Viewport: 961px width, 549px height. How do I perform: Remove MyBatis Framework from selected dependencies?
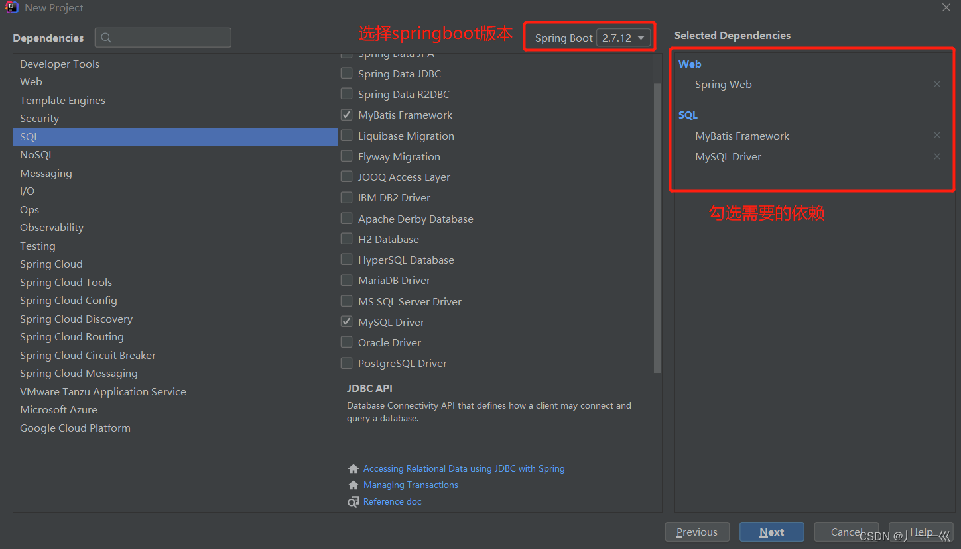click(x=937, y=135)
